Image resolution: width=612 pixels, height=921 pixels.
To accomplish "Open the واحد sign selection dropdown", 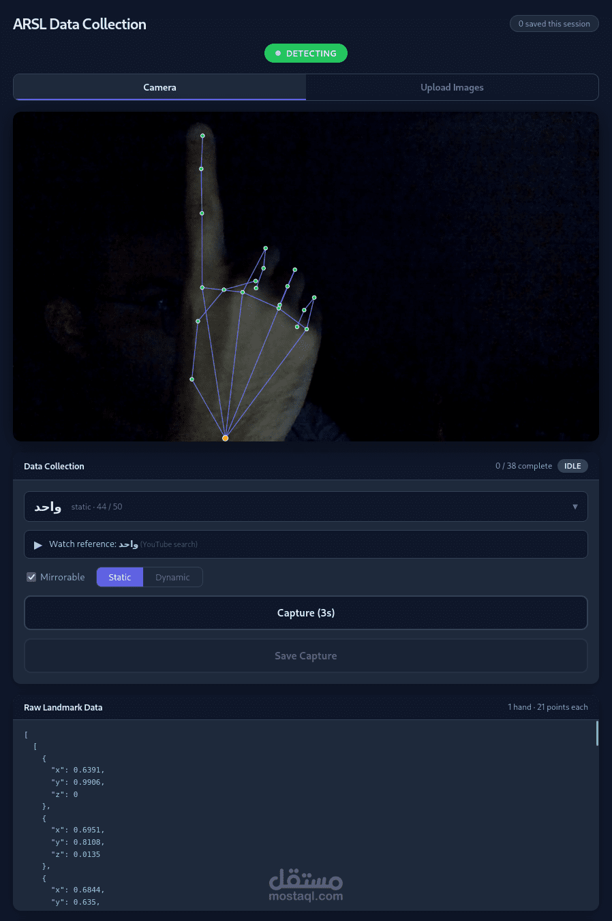I will (306, 507).
